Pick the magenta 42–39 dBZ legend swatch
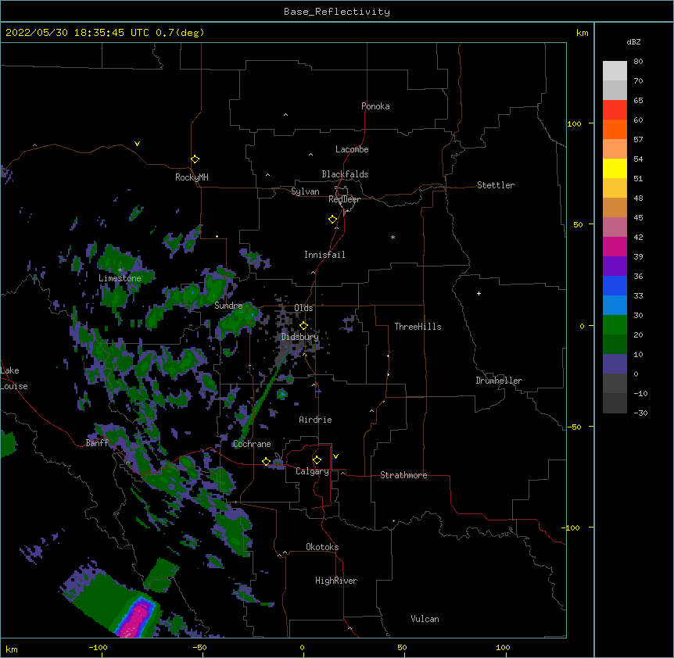 pos(615,246)
